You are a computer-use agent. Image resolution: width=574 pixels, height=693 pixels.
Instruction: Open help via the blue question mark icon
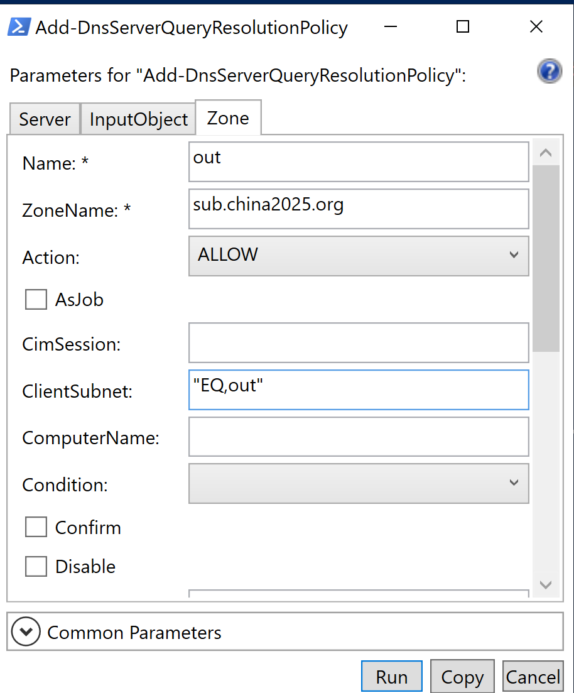(x=550, y=71)
